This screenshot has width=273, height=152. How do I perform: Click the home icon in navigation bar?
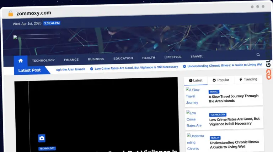(21, 61)
